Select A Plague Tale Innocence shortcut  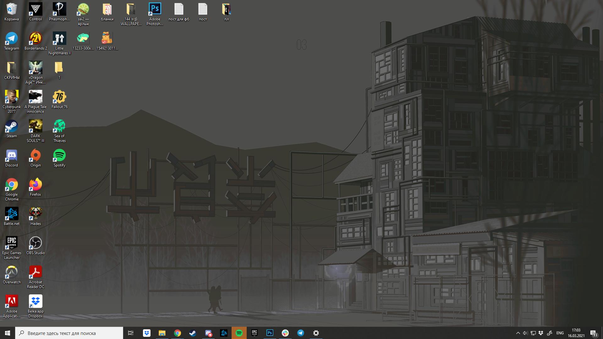coord(36,102)
